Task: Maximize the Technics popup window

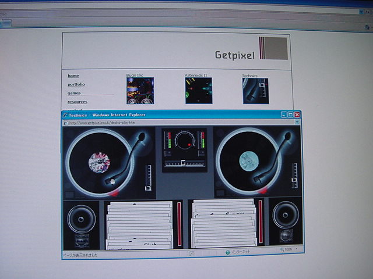Action: point(290,115)
